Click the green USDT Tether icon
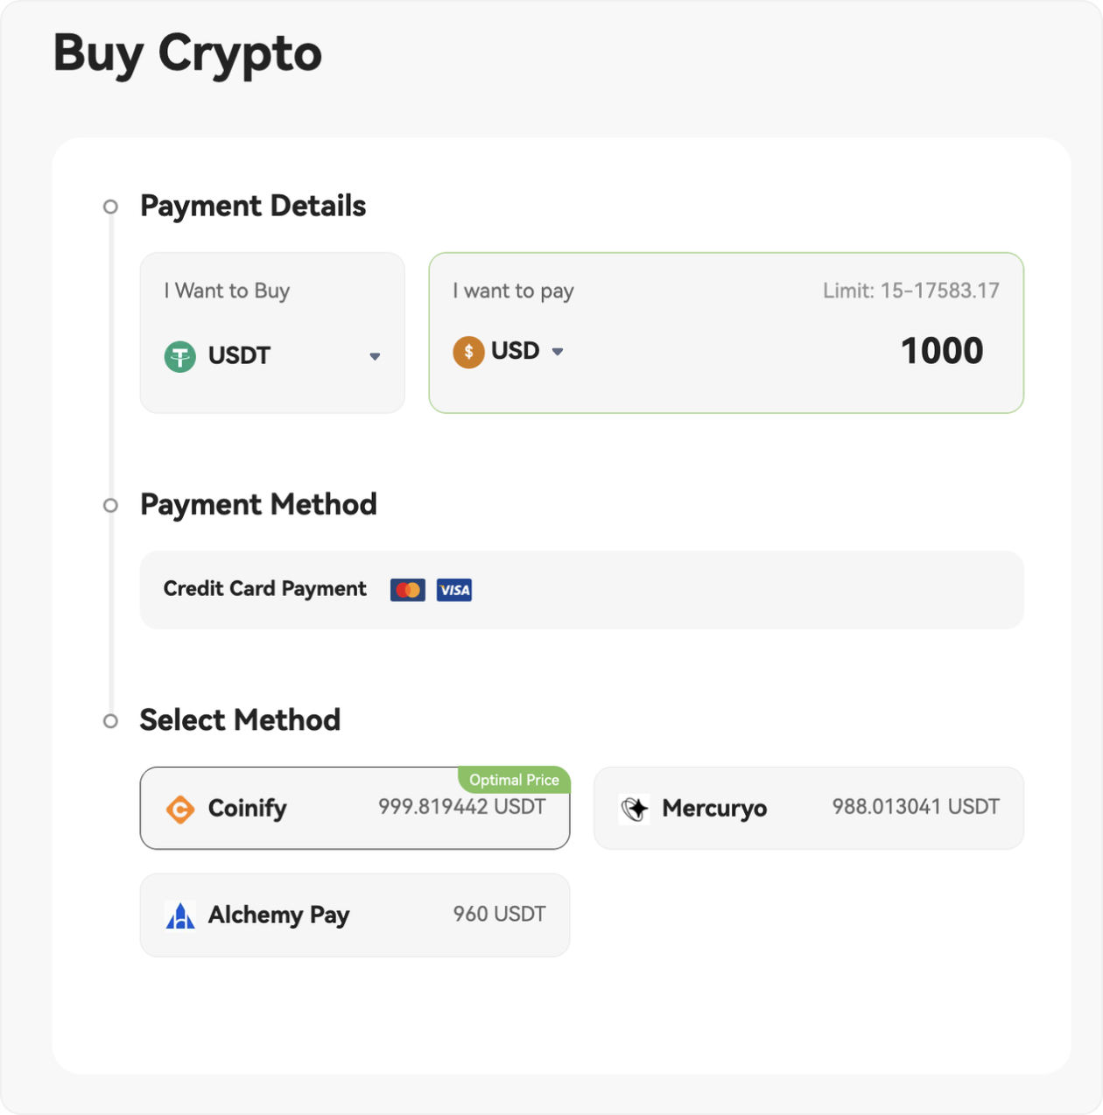Viewport: 1103px width, 1115px height. click(x=180, y=356)
